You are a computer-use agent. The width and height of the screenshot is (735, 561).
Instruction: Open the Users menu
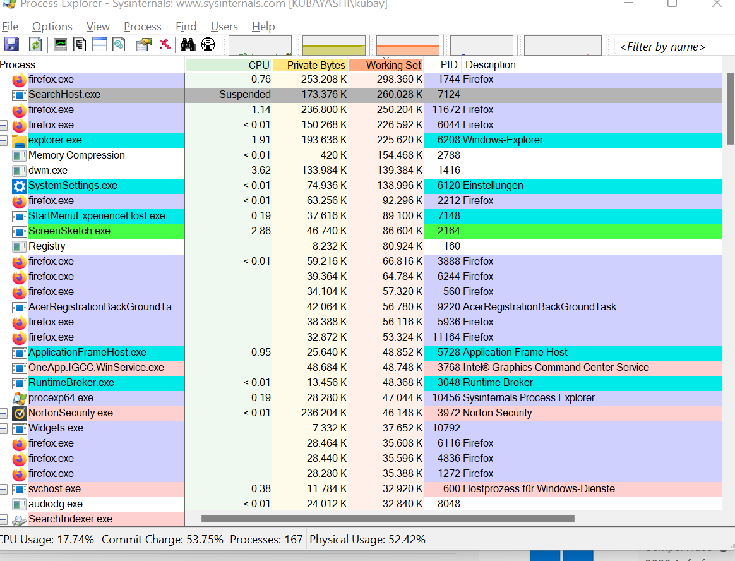224,27
